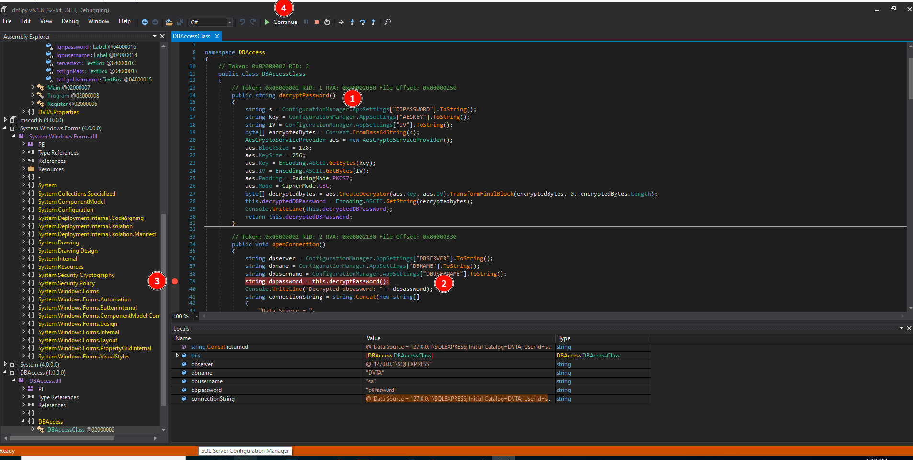This screenshot has width=913, height=460.
Task: Step Into the current statement
Action: pos(352,22)
